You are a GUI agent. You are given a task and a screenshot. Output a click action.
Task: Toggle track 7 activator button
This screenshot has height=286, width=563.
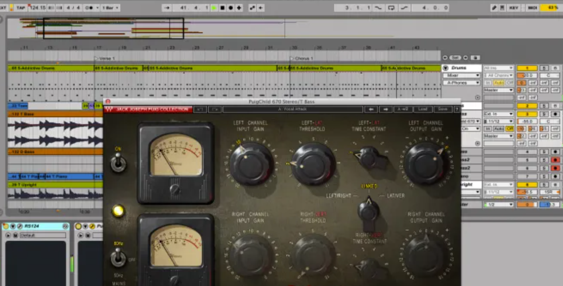point(527,176)
